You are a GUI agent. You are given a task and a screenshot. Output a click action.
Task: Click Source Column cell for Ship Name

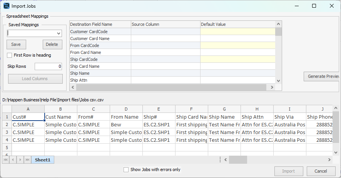pos(165,73)
